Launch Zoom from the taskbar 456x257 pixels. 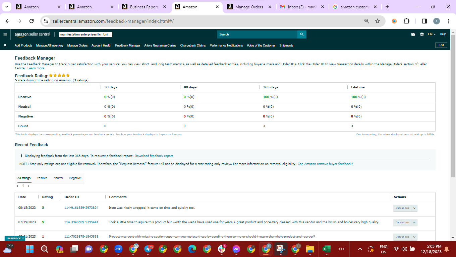pos(118,249)
